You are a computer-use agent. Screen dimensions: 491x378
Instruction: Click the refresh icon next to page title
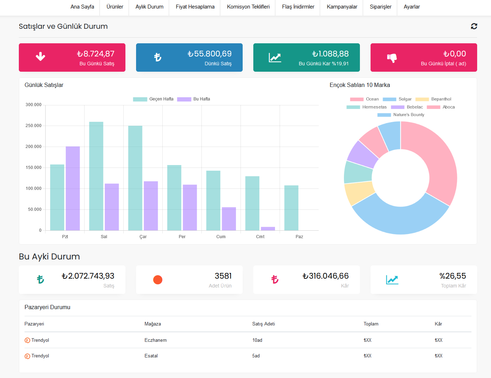[x=474, y=26]
